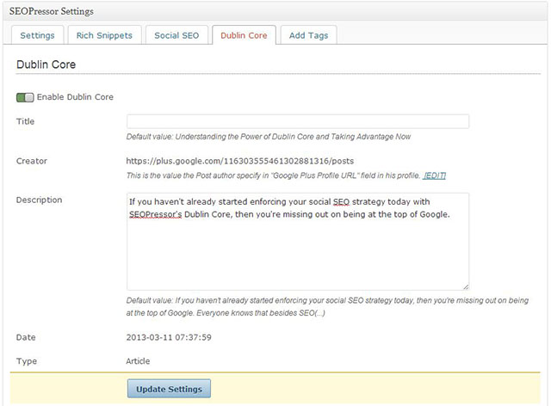The height and width of the screenshot is (406, 551).
Task: Click the Enable Dublin Core label
Action: 75,97
